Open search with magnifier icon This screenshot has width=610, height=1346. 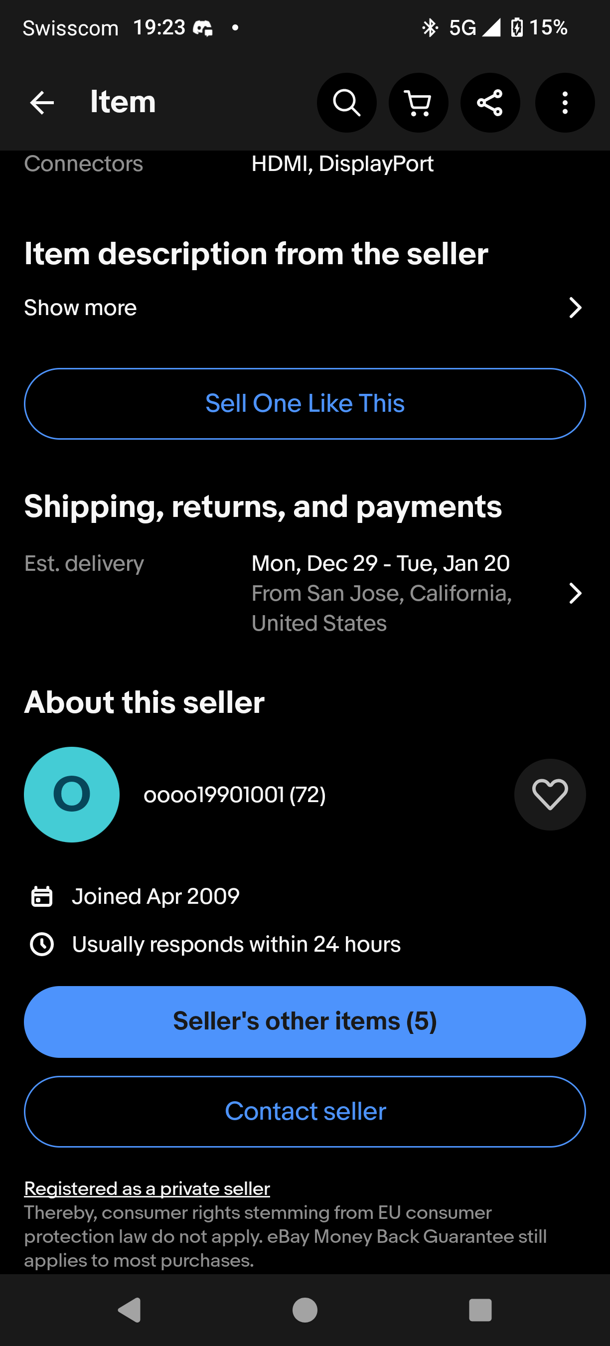pos(346,102)
